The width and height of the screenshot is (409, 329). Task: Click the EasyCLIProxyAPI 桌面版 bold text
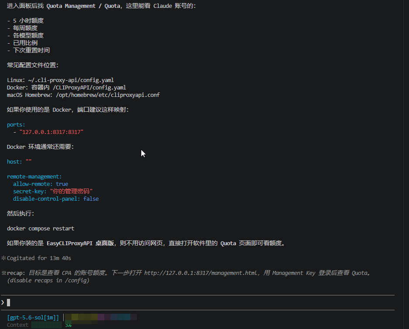point(80,243)
